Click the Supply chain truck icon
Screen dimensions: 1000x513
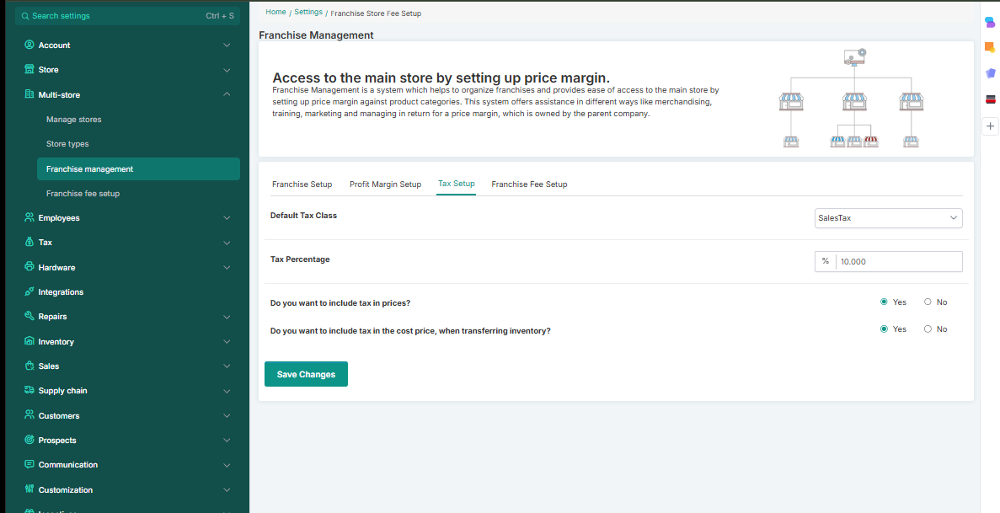click(x=29, y=391)
